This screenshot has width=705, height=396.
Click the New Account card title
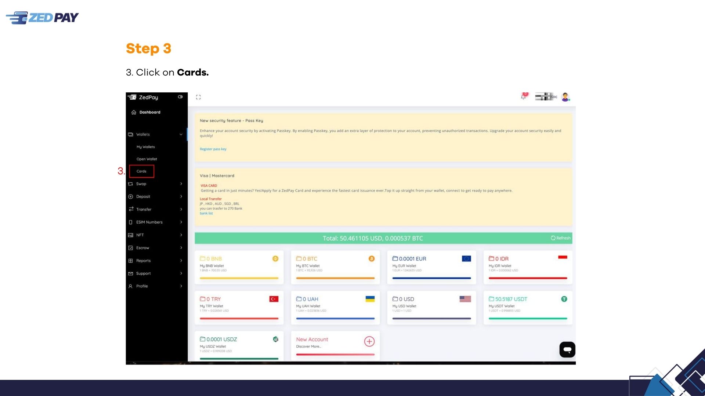[312, 340]
